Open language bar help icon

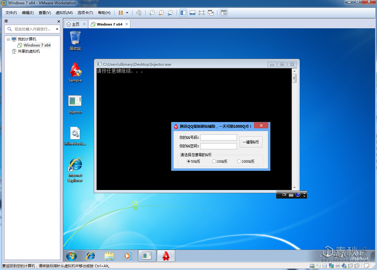tap(298, 195)
